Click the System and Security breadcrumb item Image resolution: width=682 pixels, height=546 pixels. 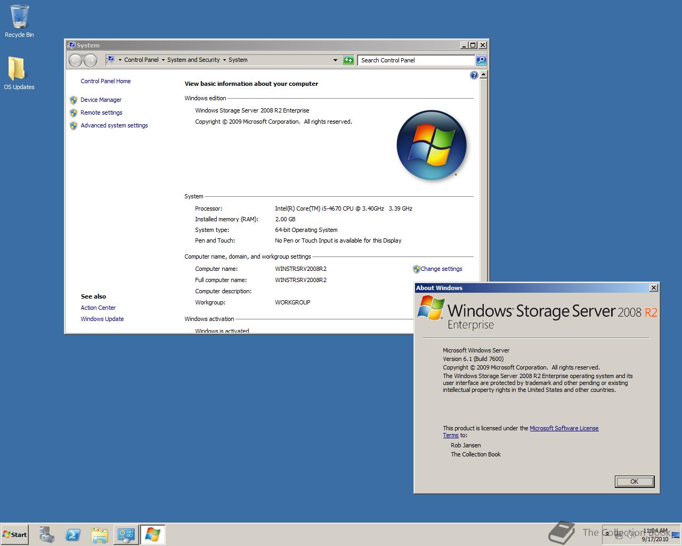(193, 60)
